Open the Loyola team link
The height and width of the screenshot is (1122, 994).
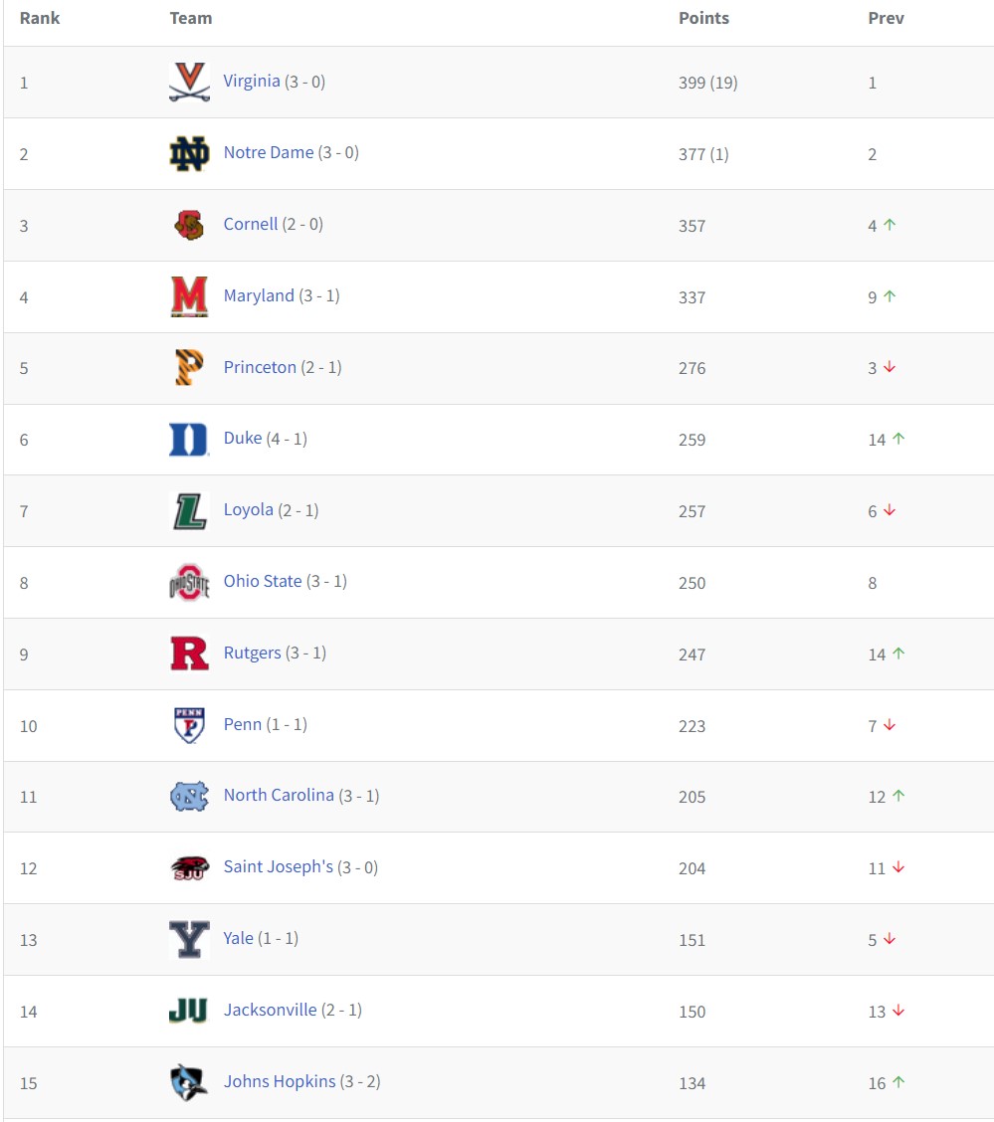pyautogui.click(x=249, y=510)
